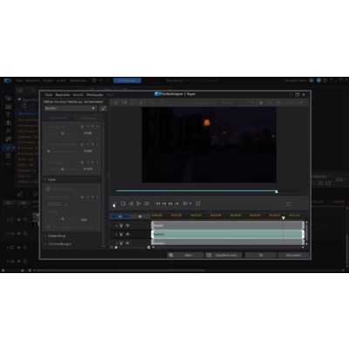Open Wiedergabe menu in Partikeldesigner window
The height and width of the screenshot is (349, 349).
(94, 95)
